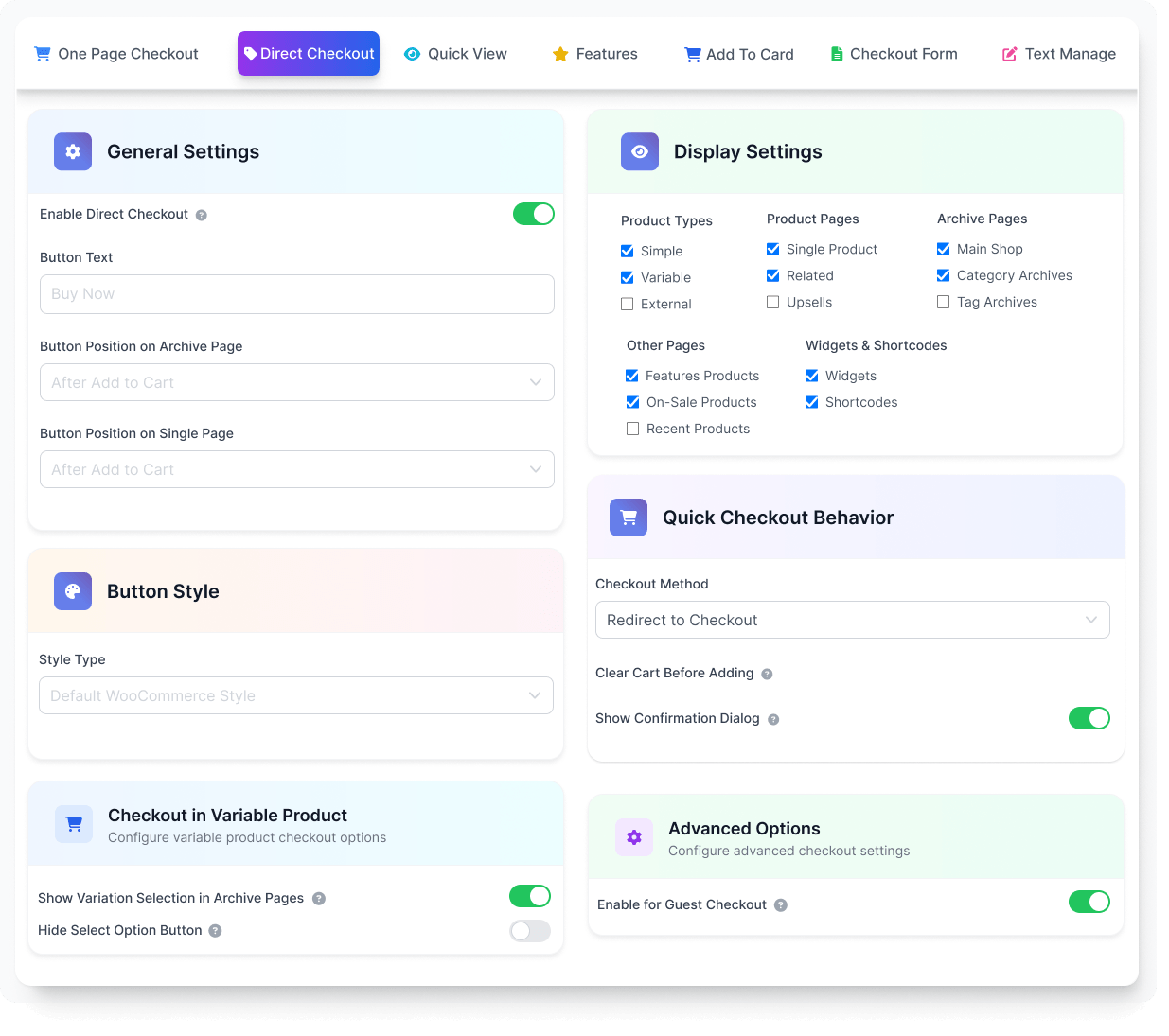
Task: Check the External product type checkbox
Action: pyautogui.click(x=627, y=304)
